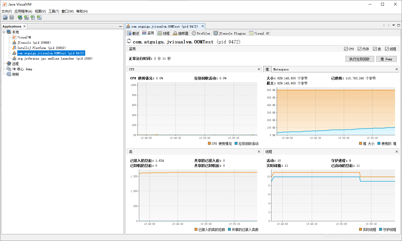Uncheck the 线程 threads checkbox
Viewport: 402px width, 241px height.
coord(387,49)
